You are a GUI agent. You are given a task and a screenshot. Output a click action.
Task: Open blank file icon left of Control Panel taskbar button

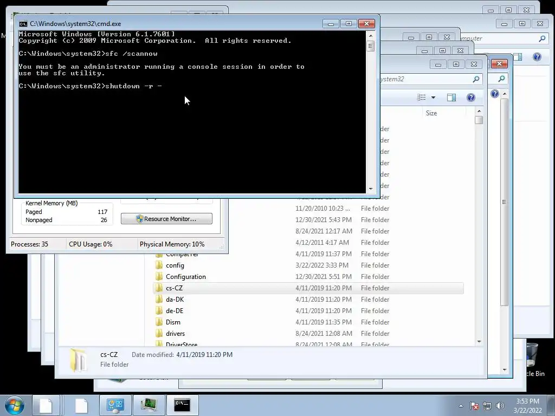coord(81,405)
